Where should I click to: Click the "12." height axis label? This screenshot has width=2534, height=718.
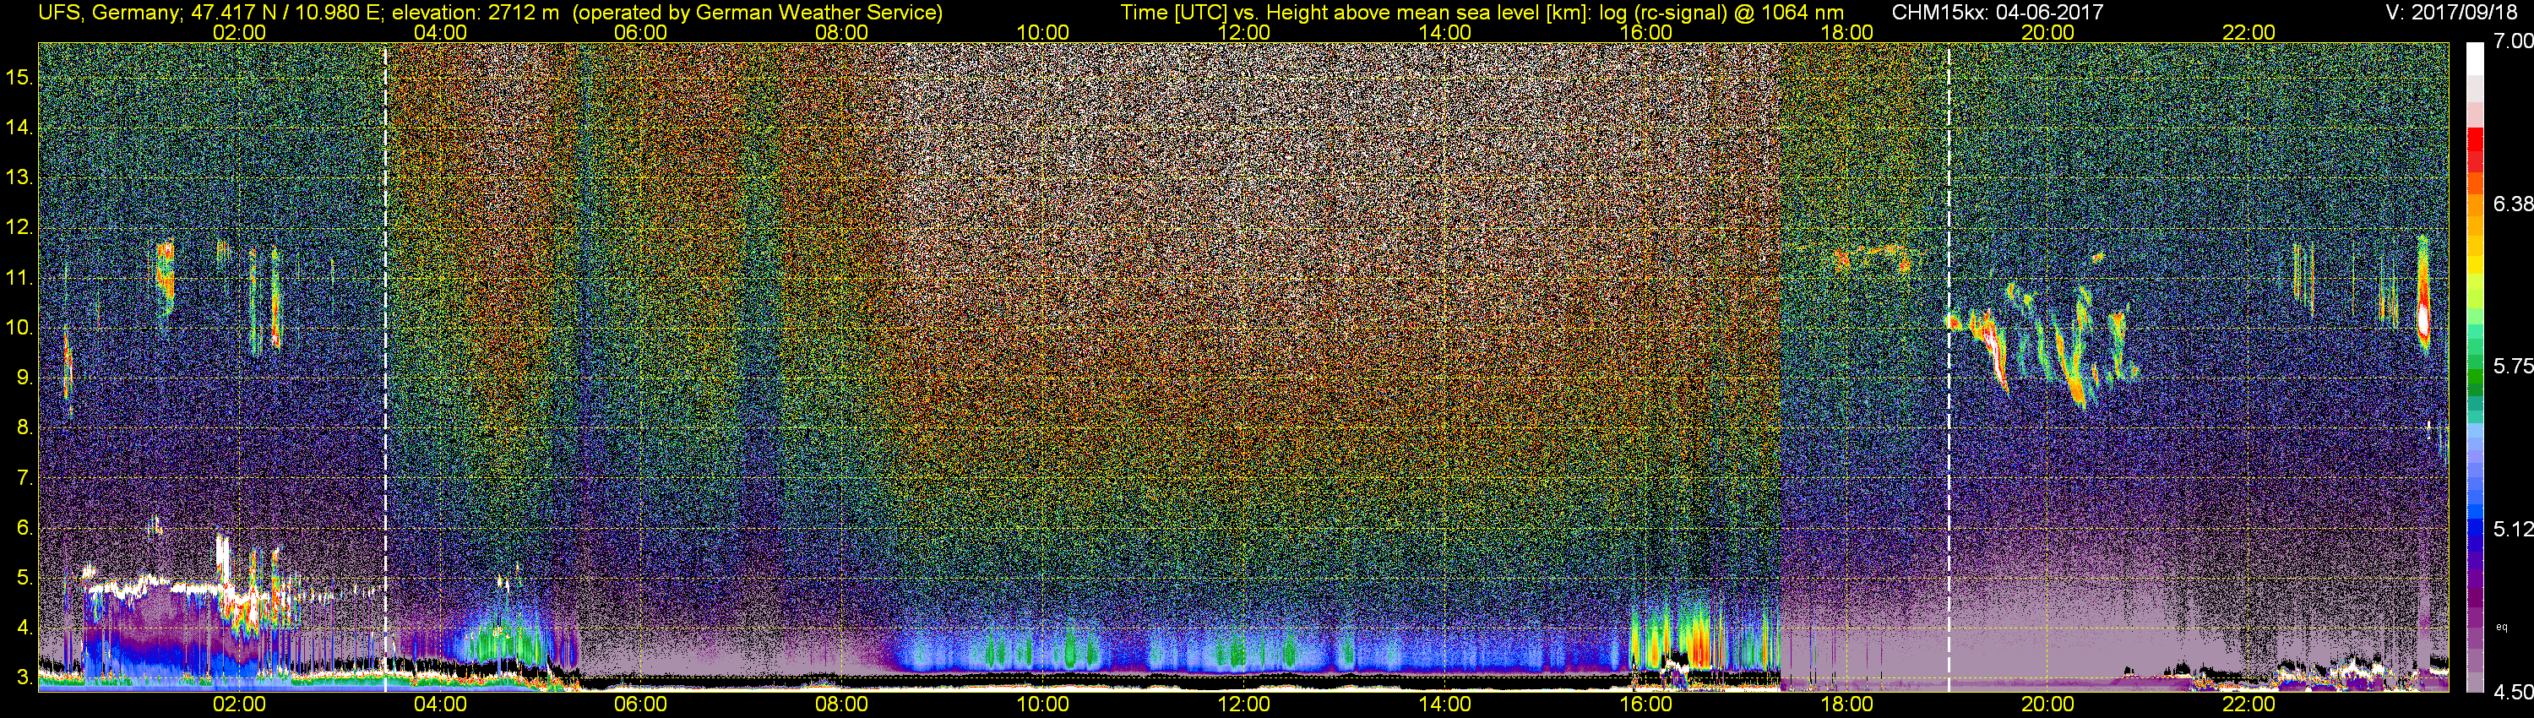19,227
